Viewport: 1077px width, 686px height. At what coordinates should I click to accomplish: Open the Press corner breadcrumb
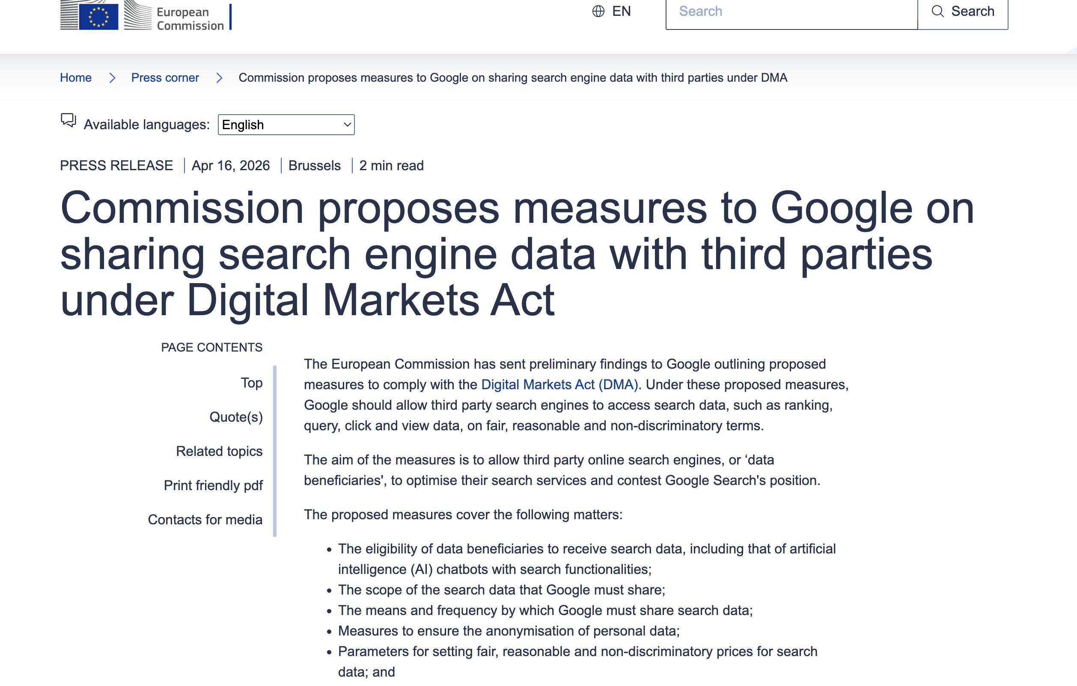(x=165, y=78)
